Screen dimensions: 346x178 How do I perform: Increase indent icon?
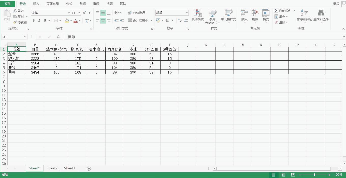click(122, 21)
